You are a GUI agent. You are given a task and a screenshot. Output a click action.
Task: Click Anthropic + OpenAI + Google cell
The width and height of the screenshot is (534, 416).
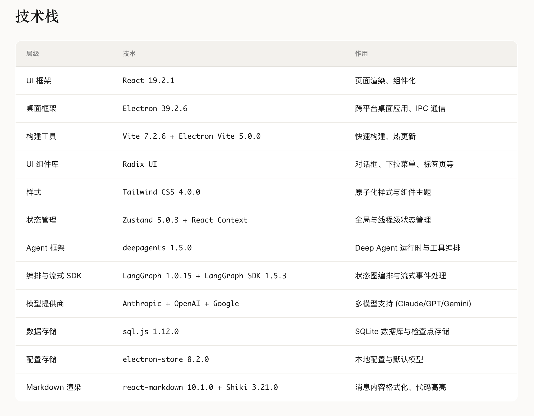click(x=181, y=304)
